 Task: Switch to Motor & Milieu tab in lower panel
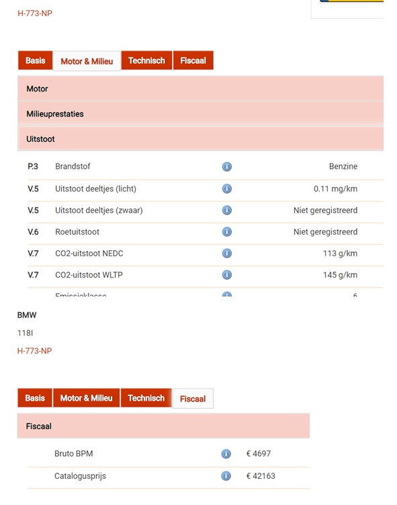point(86,398)
